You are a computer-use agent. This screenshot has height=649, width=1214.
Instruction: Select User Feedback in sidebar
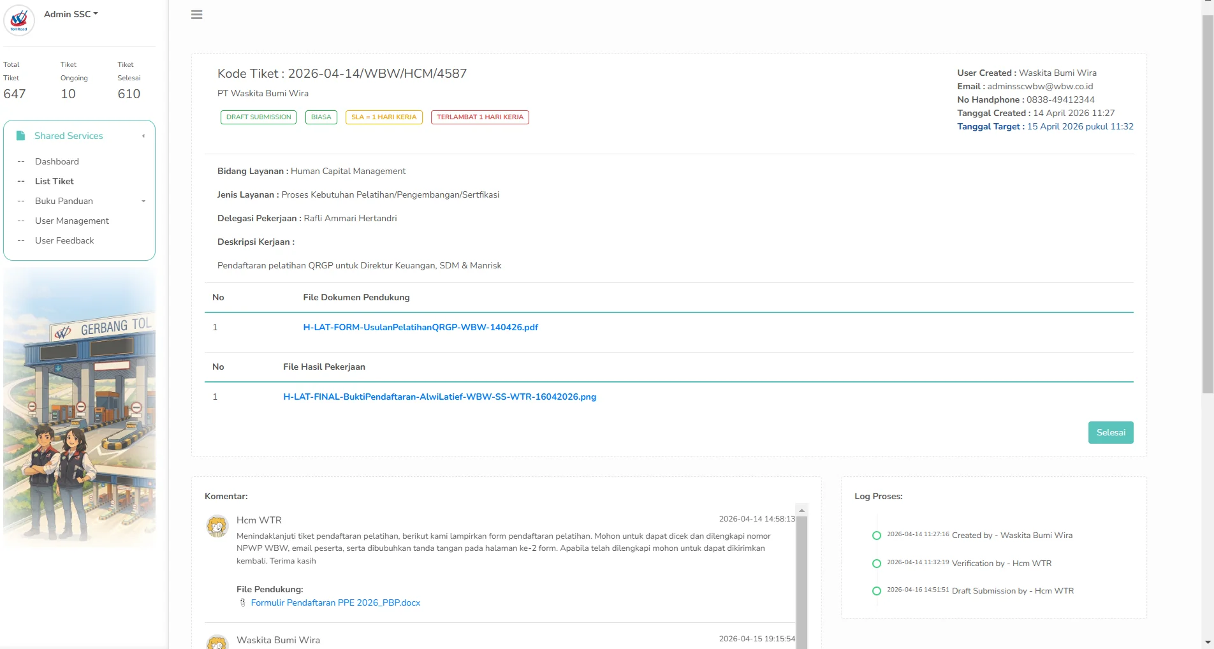coord(64,240)
